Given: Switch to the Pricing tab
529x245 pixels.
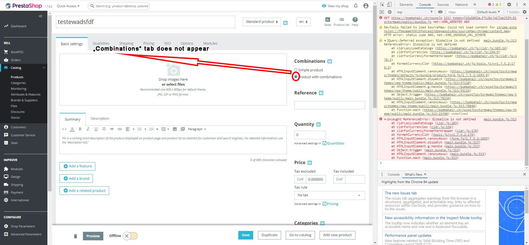Looking at the screenshot, I should coord(149,43).
